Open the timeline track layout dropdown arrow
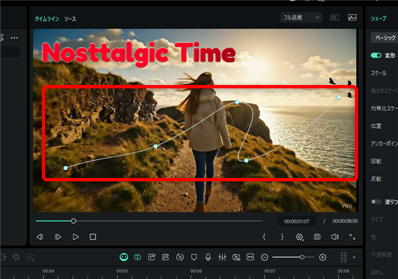The width and height of the screenshot is (398, 279). click(354, 258)
